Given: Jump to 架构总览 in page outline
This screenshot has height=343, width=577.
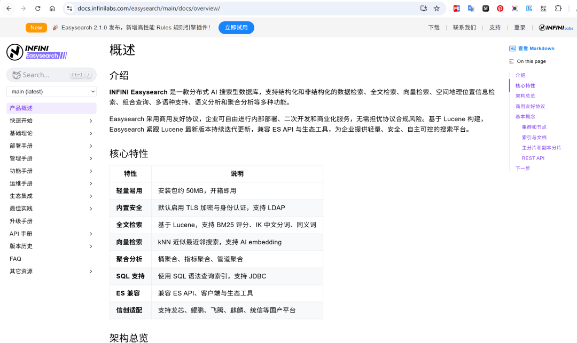Looking at the screenshot, I should pyautogui.click(x=525, y=96).
